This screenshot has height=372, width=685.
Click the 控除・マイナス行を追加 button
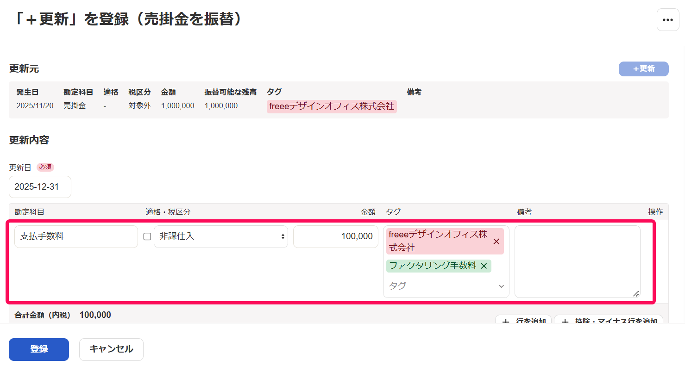609,320
